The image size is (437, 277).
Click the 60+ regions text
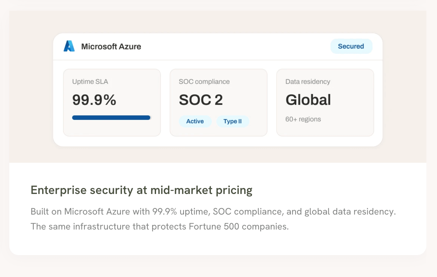click(x=303, y=119)
